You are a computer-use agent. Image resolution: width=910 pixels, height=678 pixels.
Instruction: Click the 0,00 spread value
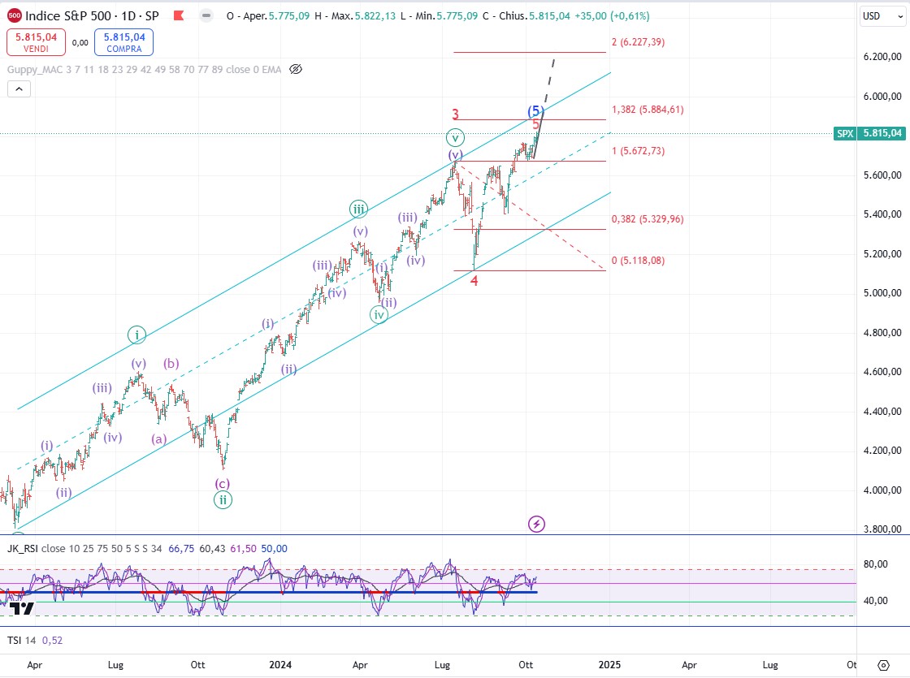80,43
